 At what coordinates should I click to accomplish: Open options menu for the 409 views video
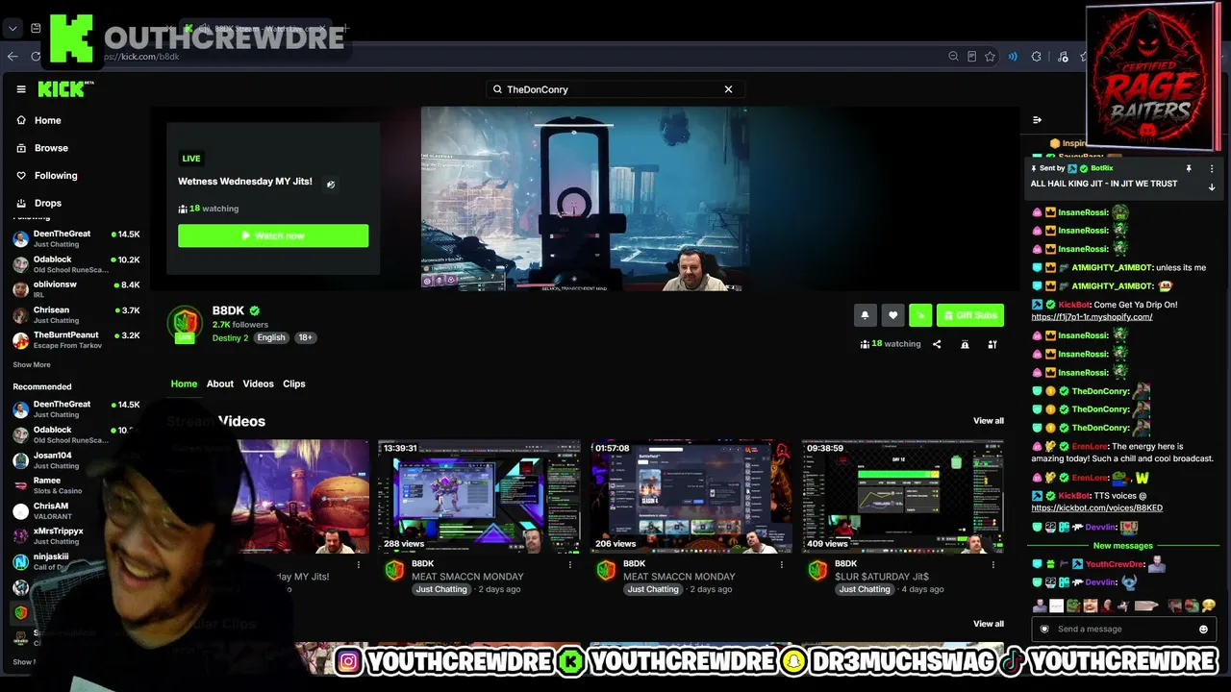coord(993,565)
